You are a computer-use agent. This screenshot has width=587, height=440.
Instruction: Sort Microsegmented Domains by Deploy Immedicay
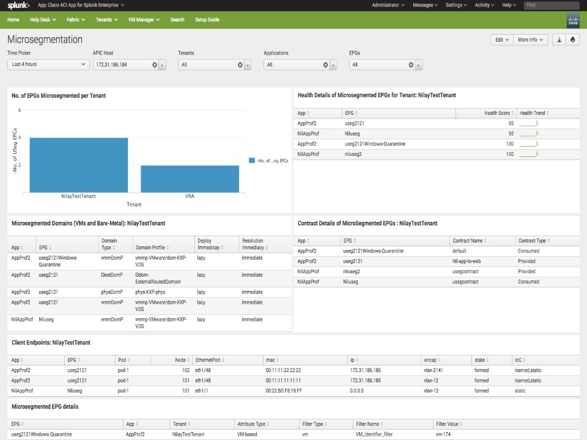coord(210,244)
